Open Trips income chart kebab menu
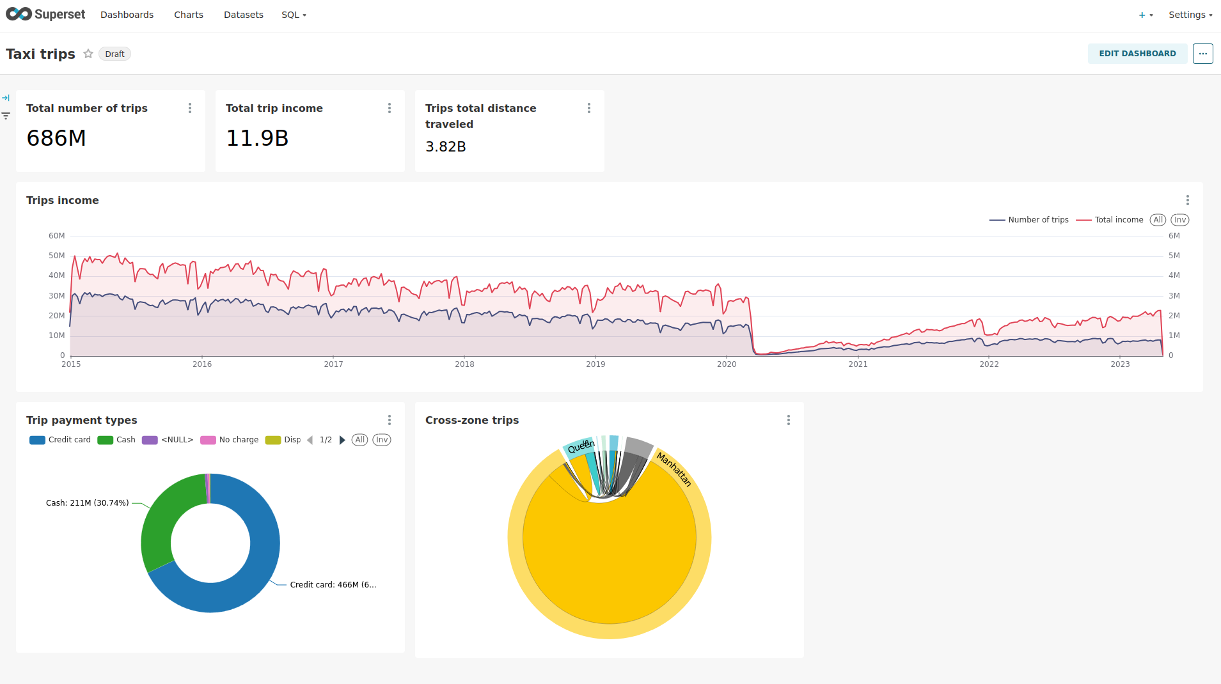Image resolution: width=1221 pixels, height=684 pixels. tap(1187, 200)
